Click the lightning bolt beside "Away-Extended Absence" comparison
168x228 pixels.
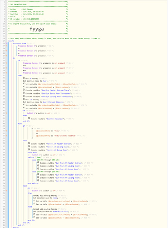click(x=6, y=136)
